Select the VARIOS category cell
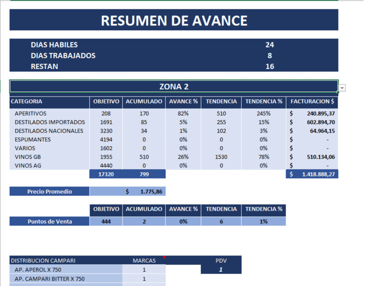Viewport: 381px width, 286px height. (x=50, y=148)
